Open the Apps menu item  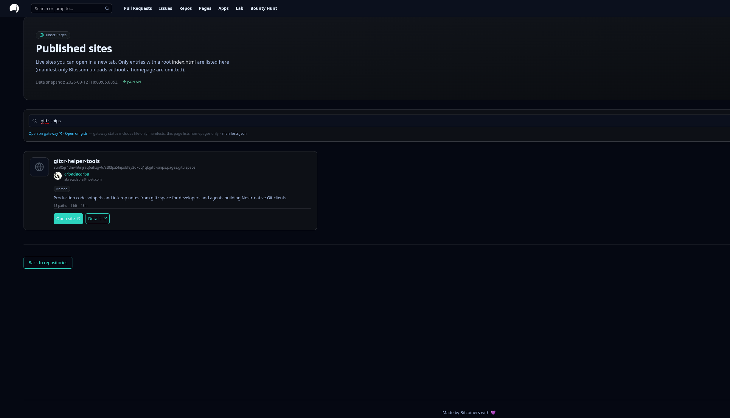tap(223, 8)
